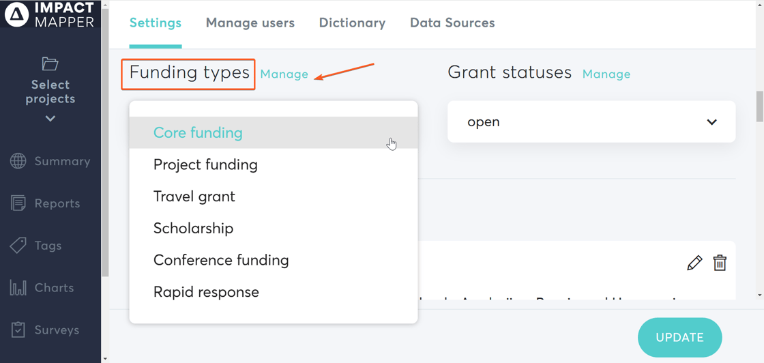Click the Select projects folder icon
Viewport: 764px width, 363px height.
50,64
